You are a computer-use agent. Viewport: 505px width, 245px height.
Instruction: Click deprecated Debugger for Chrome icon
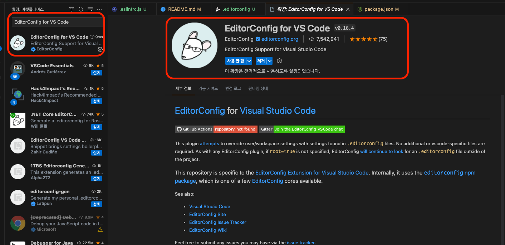[18, 223]
